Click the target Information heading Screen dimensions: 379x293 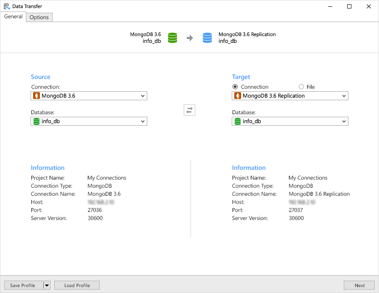[x=249, y=168]
